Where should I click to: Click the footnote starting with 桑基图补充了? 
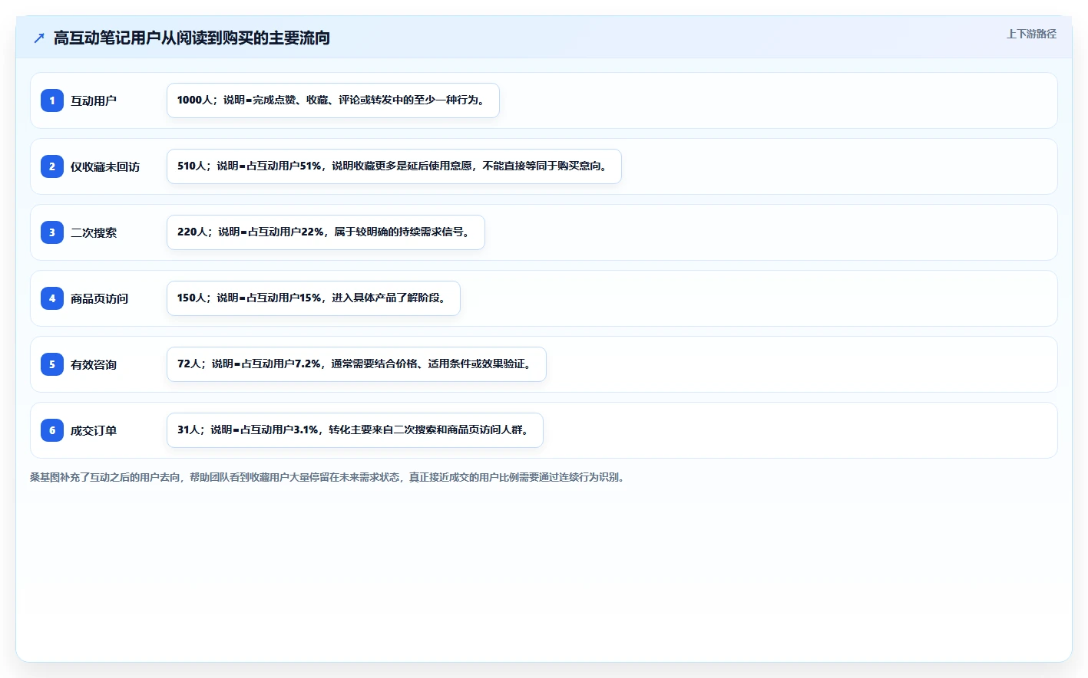point(329,477)
